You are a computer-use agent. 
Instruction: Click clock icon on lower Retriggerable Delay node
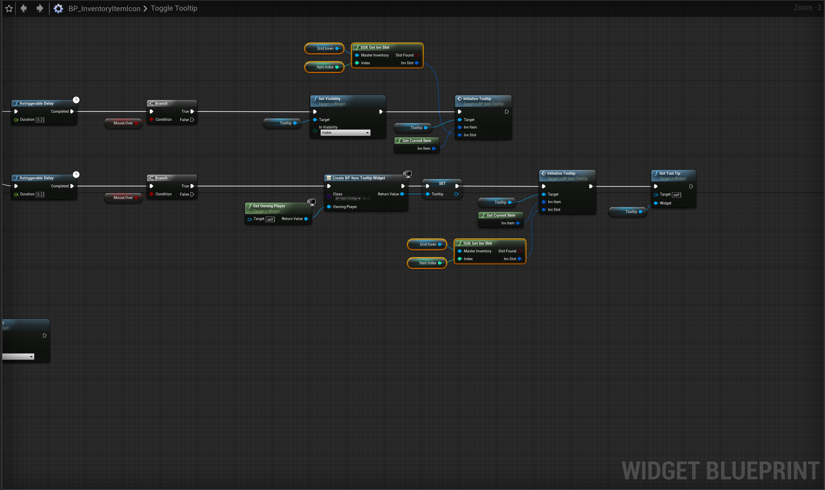pos(76,174)
